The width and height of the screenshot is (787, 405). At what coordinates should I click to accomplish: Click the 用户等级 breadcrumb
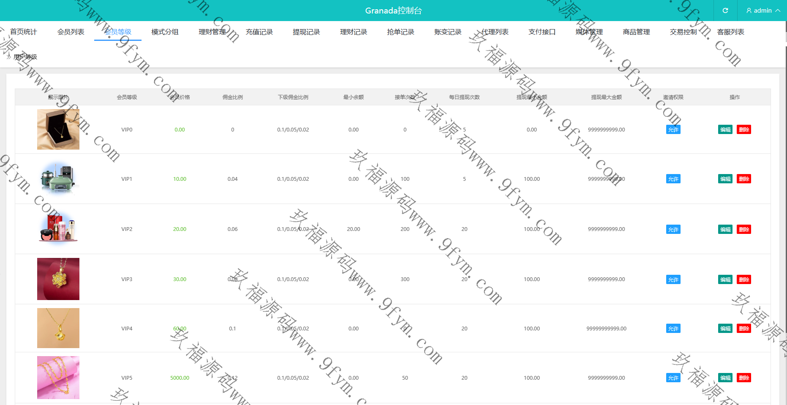pyautogui.click(x=25, y=57)
